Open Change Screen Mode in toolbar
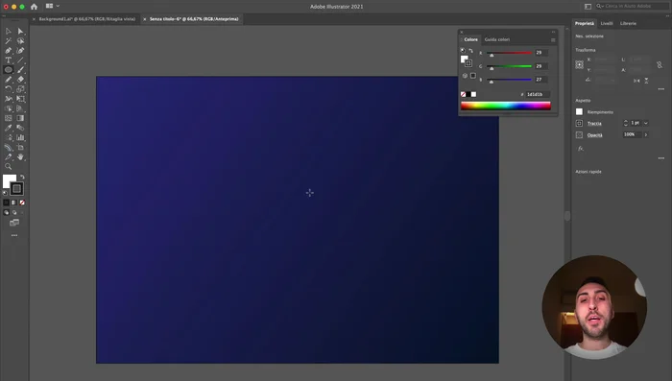 14,223
